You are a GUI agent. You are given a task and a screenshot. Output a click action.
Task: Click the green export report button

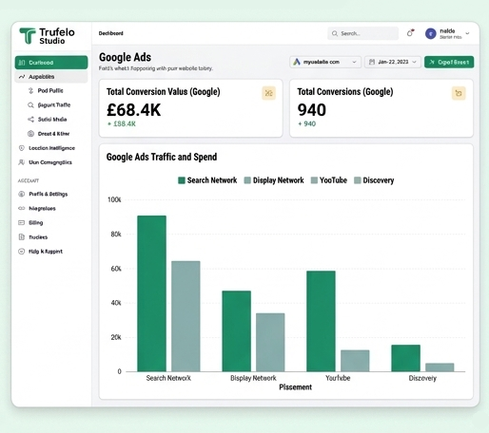pyautogui.click(x=449, y=62)
